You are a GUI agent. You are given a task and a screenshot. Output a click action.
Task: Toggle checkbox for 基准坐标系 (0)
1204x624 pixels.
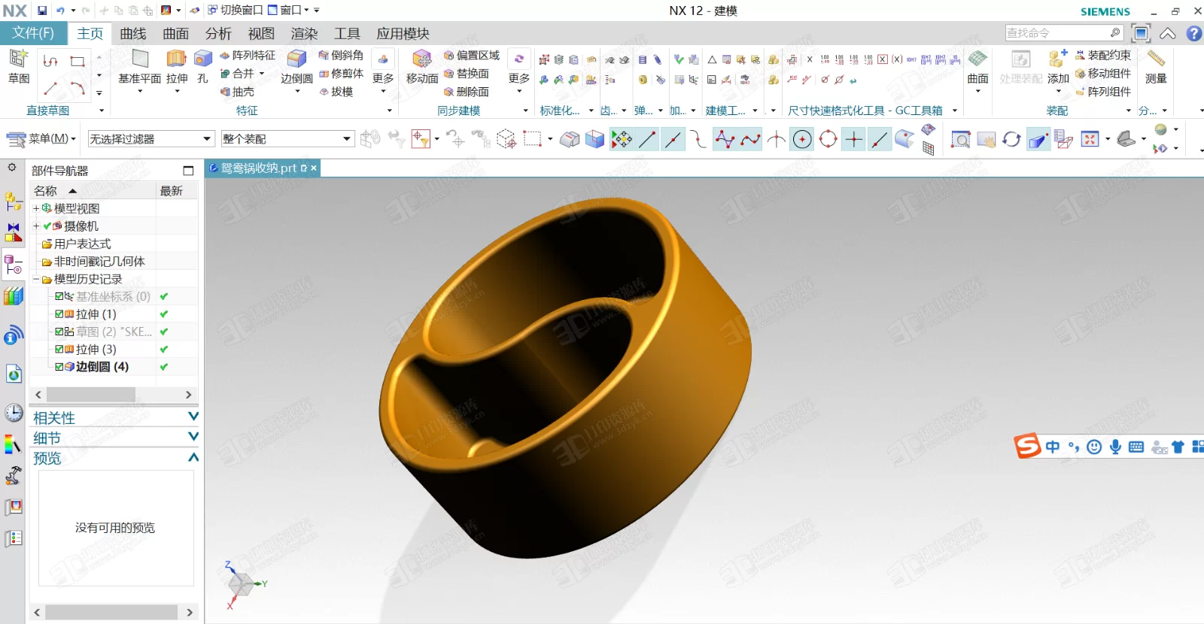tap(59, 296)
